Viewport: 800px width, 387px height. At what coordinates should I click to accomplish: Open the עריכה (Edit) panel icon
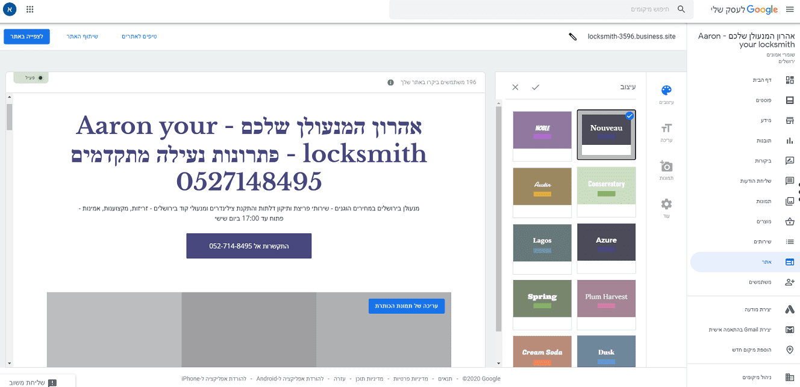pos(666,128)
